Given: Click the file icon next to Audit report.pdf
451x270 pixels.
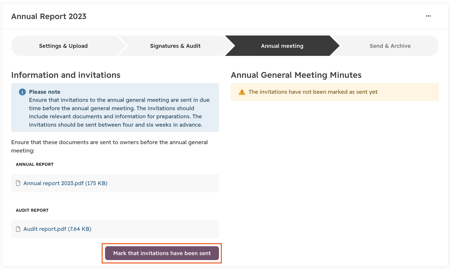Looking at the screenshot, I should (18, 229).
